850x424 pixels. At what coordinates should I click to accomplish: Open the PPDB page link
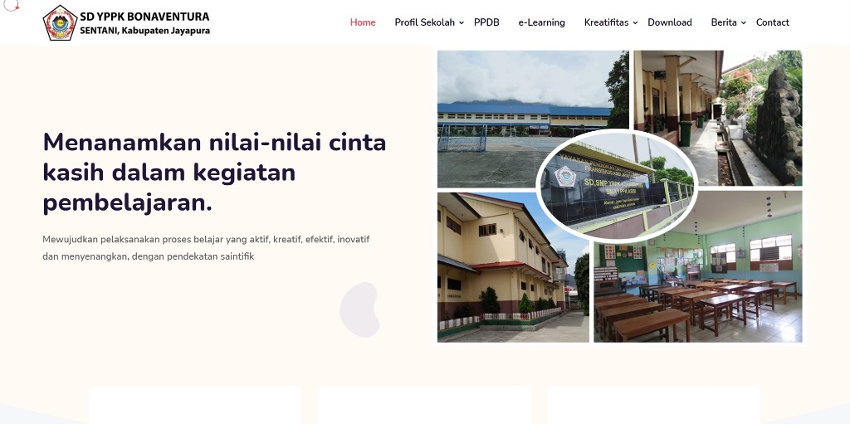click(486, 22)
